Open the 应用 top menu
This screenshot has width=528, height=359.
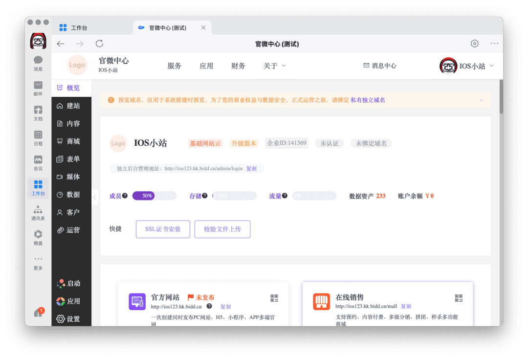pyautogui.click(x=206, y=66)
